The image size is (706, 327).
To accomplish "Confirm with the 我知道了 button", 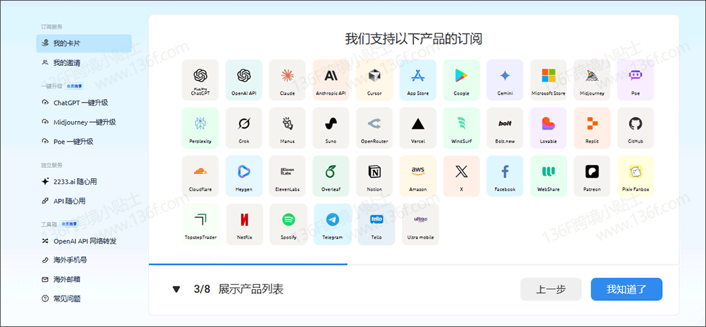I will (x=626, y=289).
